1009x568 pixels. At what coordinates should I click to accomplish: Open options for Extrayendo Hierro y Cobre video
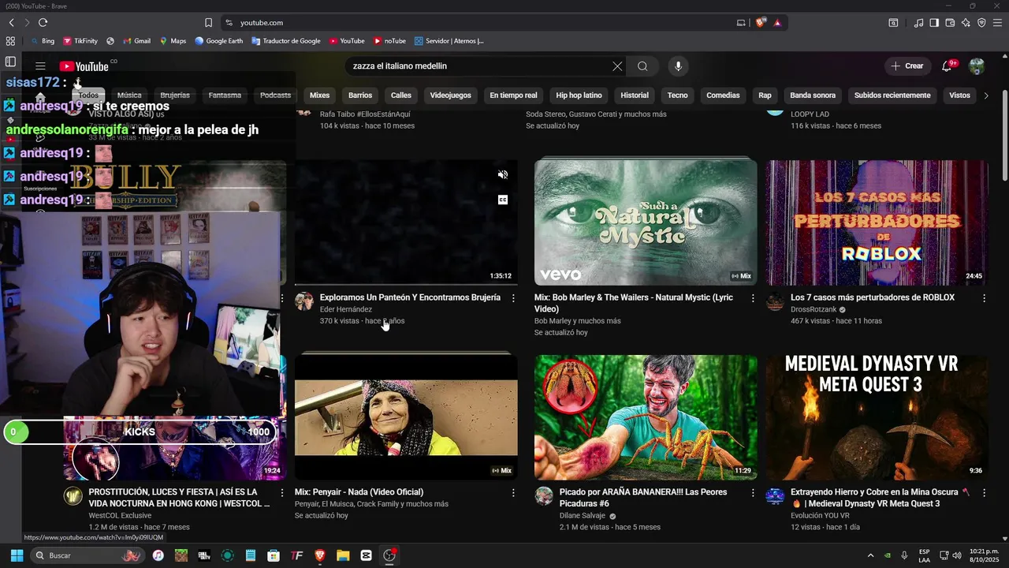click(x=984, y=493)
